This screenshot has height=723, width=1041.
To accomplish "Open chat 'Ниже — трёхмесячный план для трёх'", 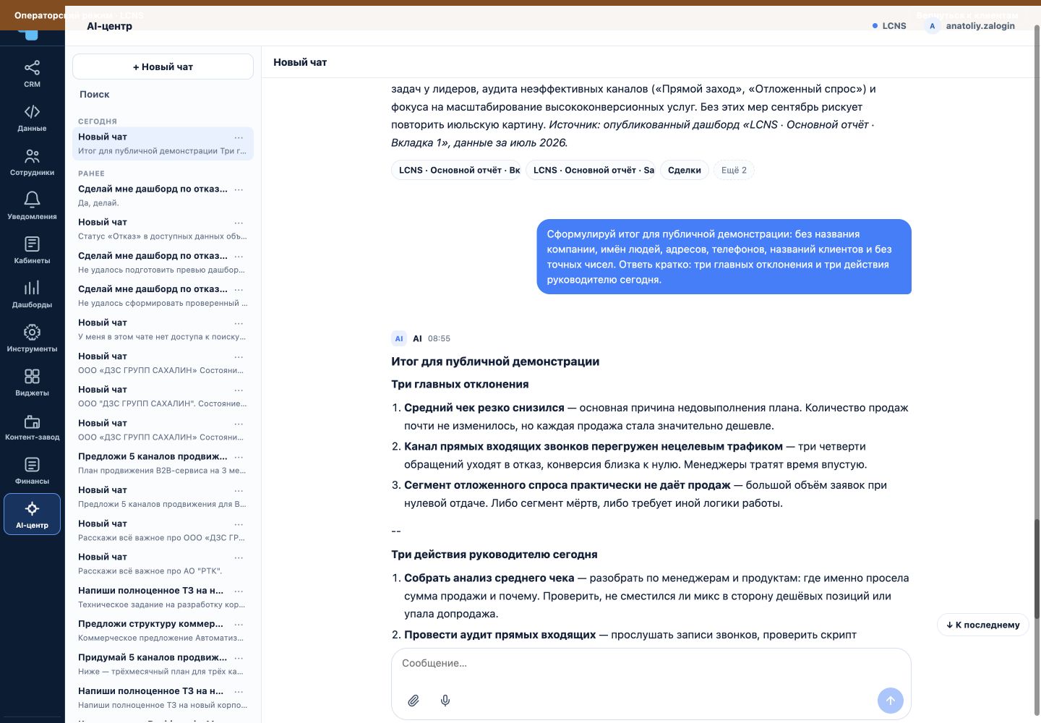I will click(163, 664).
